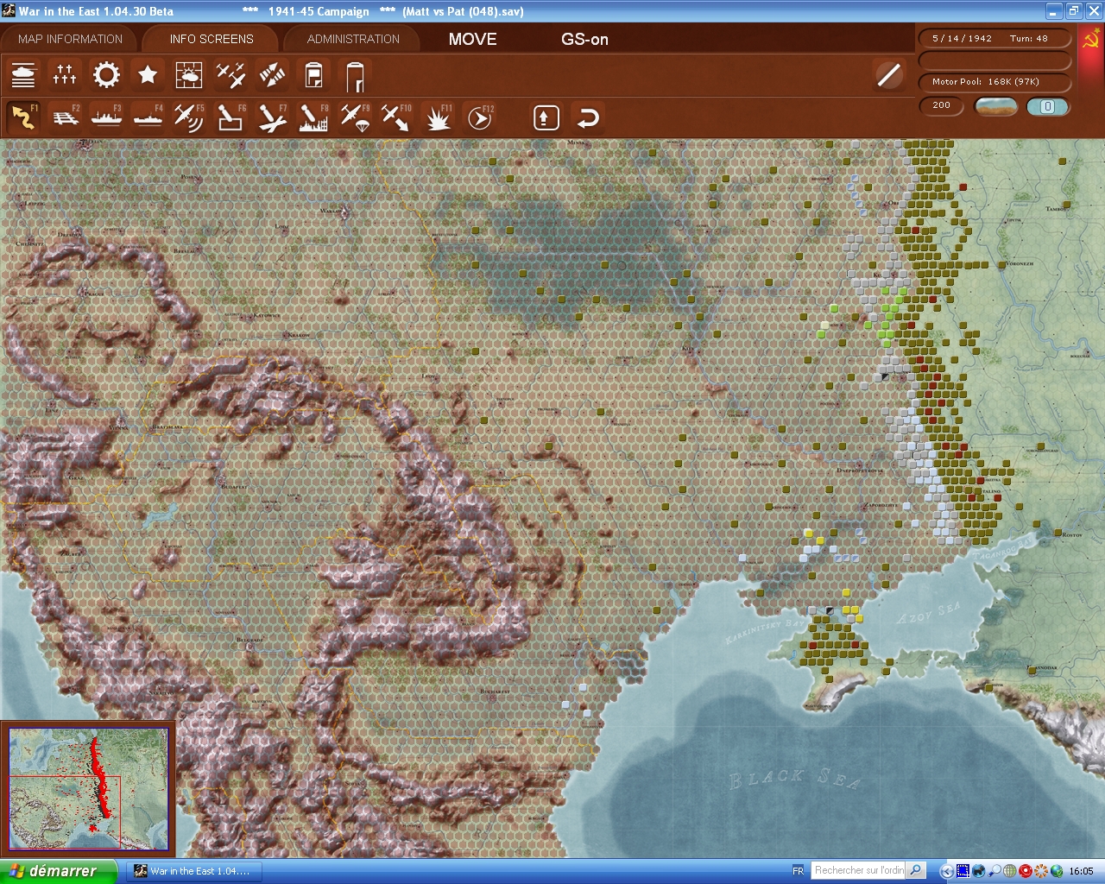Image resolution: width=1105 pixels, height=884 pixels.
Task: Click the door-shaped icon in top toolbar
Action: tap(355, 75)
